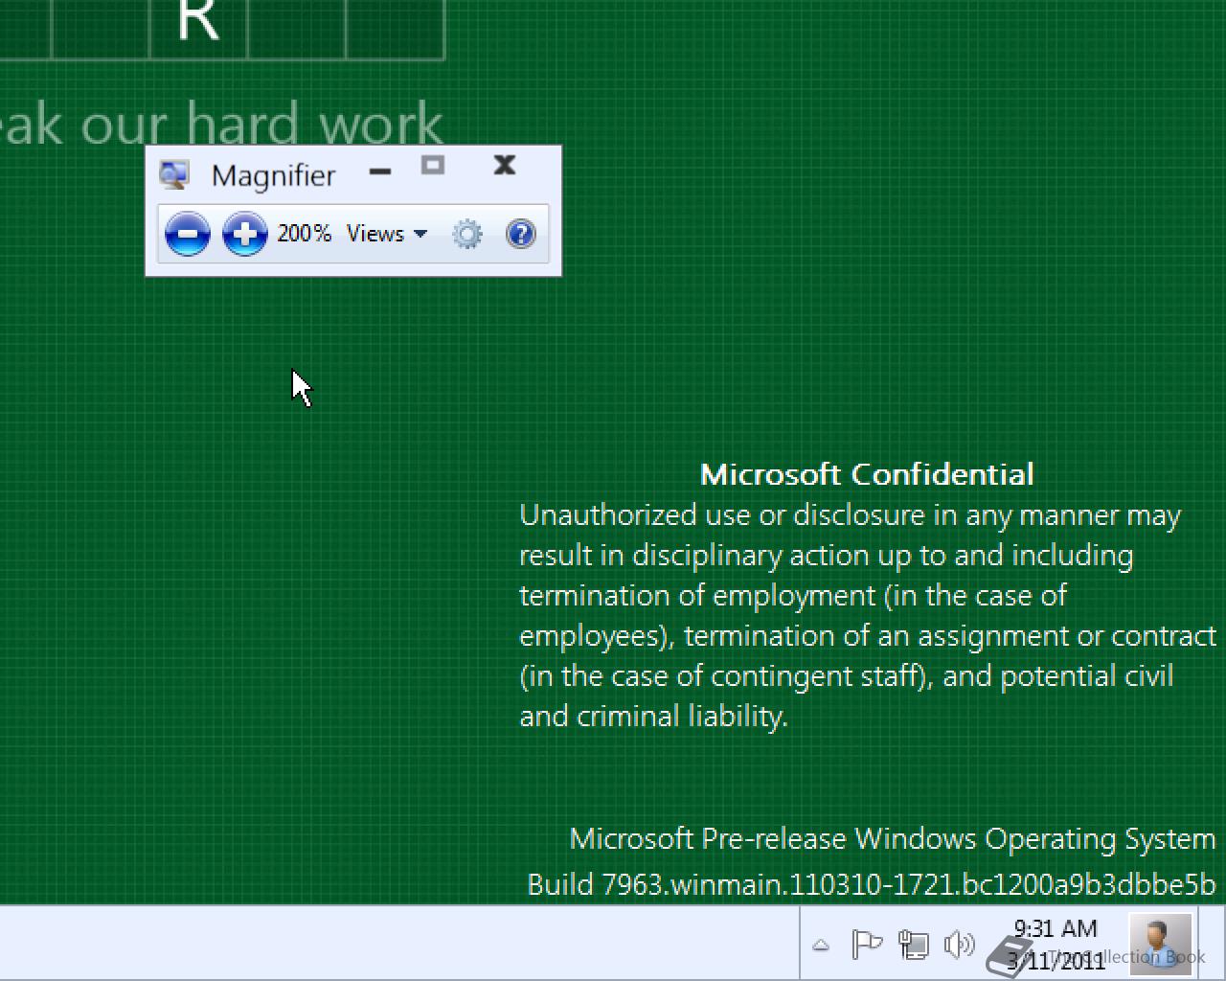1226x981 pixels.
Task: Click the Magnifier app icon in title bar
Action: tap(174, 174)
